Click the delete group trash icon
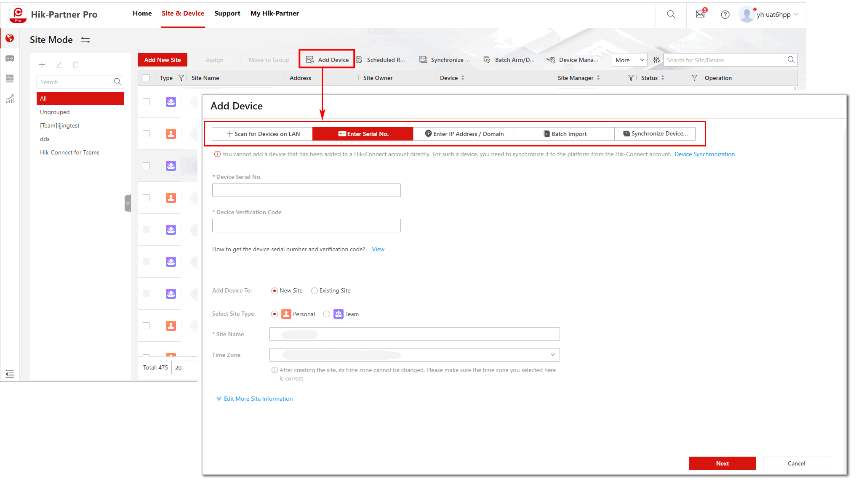The width and height of the screenshot is (856, 484). pyautogui.click(x=75, y=65)
